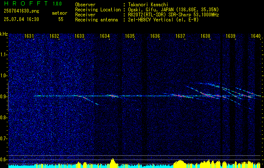The height and width of the screenshot is (168, 264).
Task: Click the kHz axis unit label
Action: coord(4,34)
